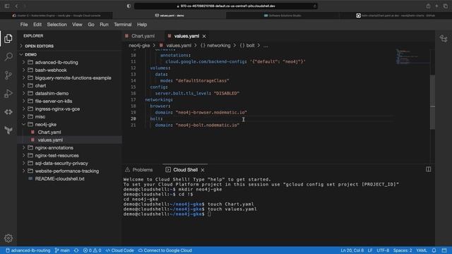Expand the file-server-on-k8s folder
Image resolution: width=452 pixels, height=254 pixels.
(54, 101)
